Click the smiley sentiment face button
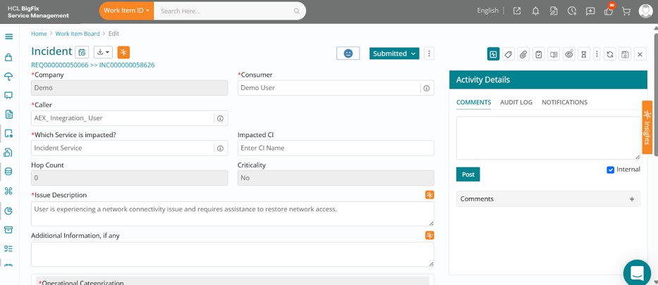This screenshot has width=658, height=285. 348,53
